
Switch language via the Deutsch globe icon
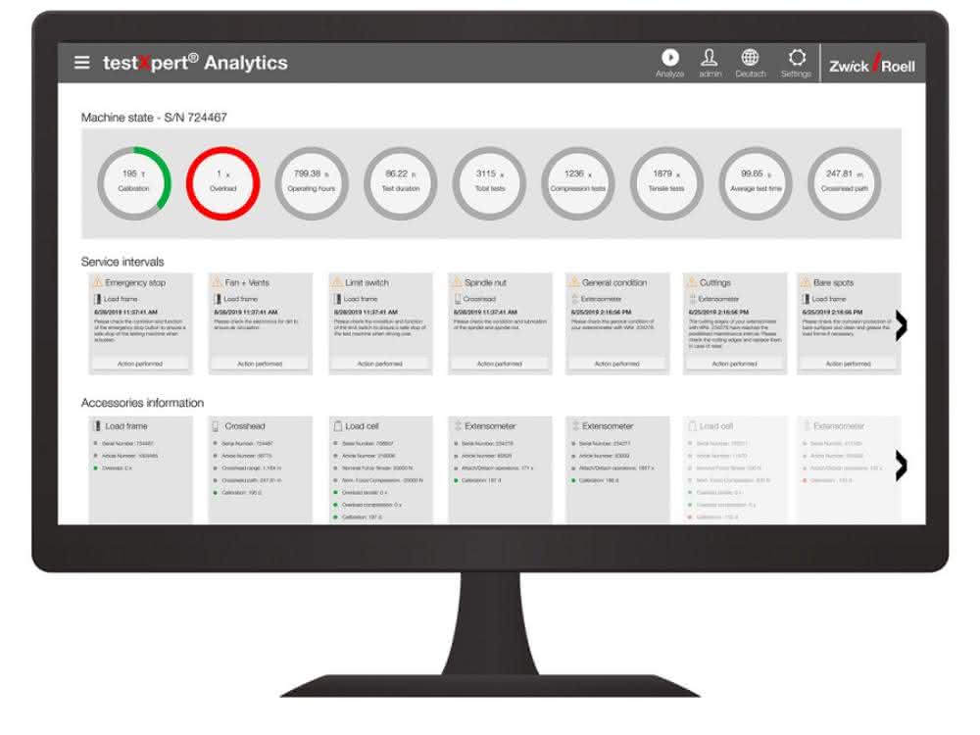pos(750,58)
